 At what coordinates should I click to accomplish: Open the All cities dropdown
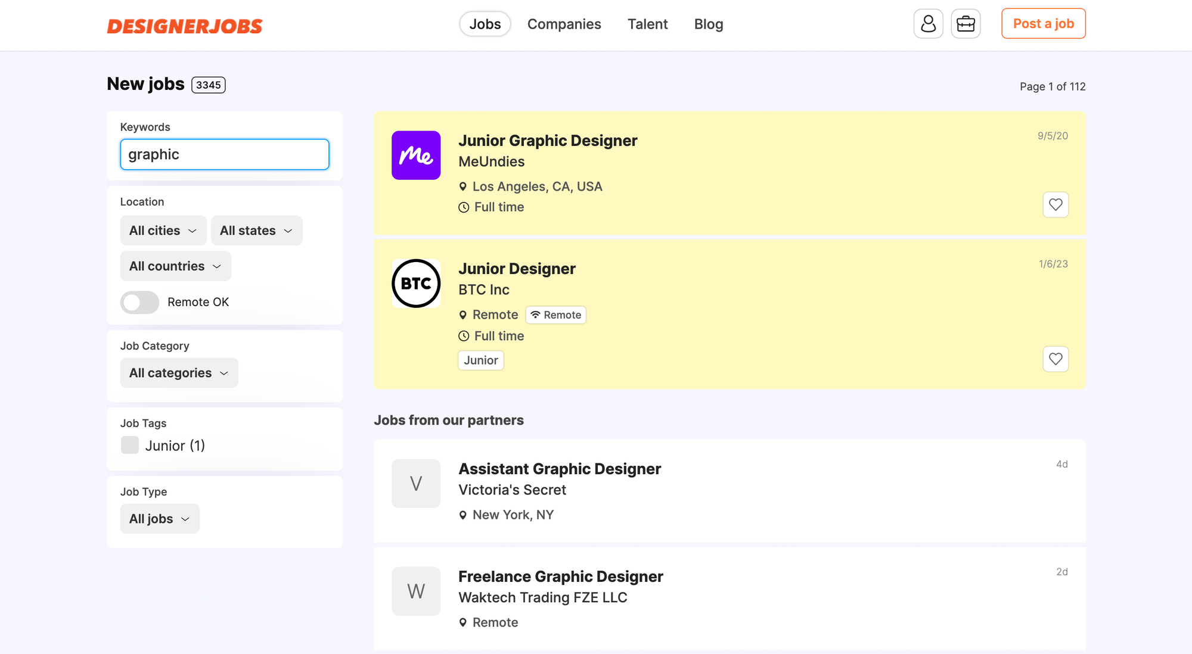163,231
